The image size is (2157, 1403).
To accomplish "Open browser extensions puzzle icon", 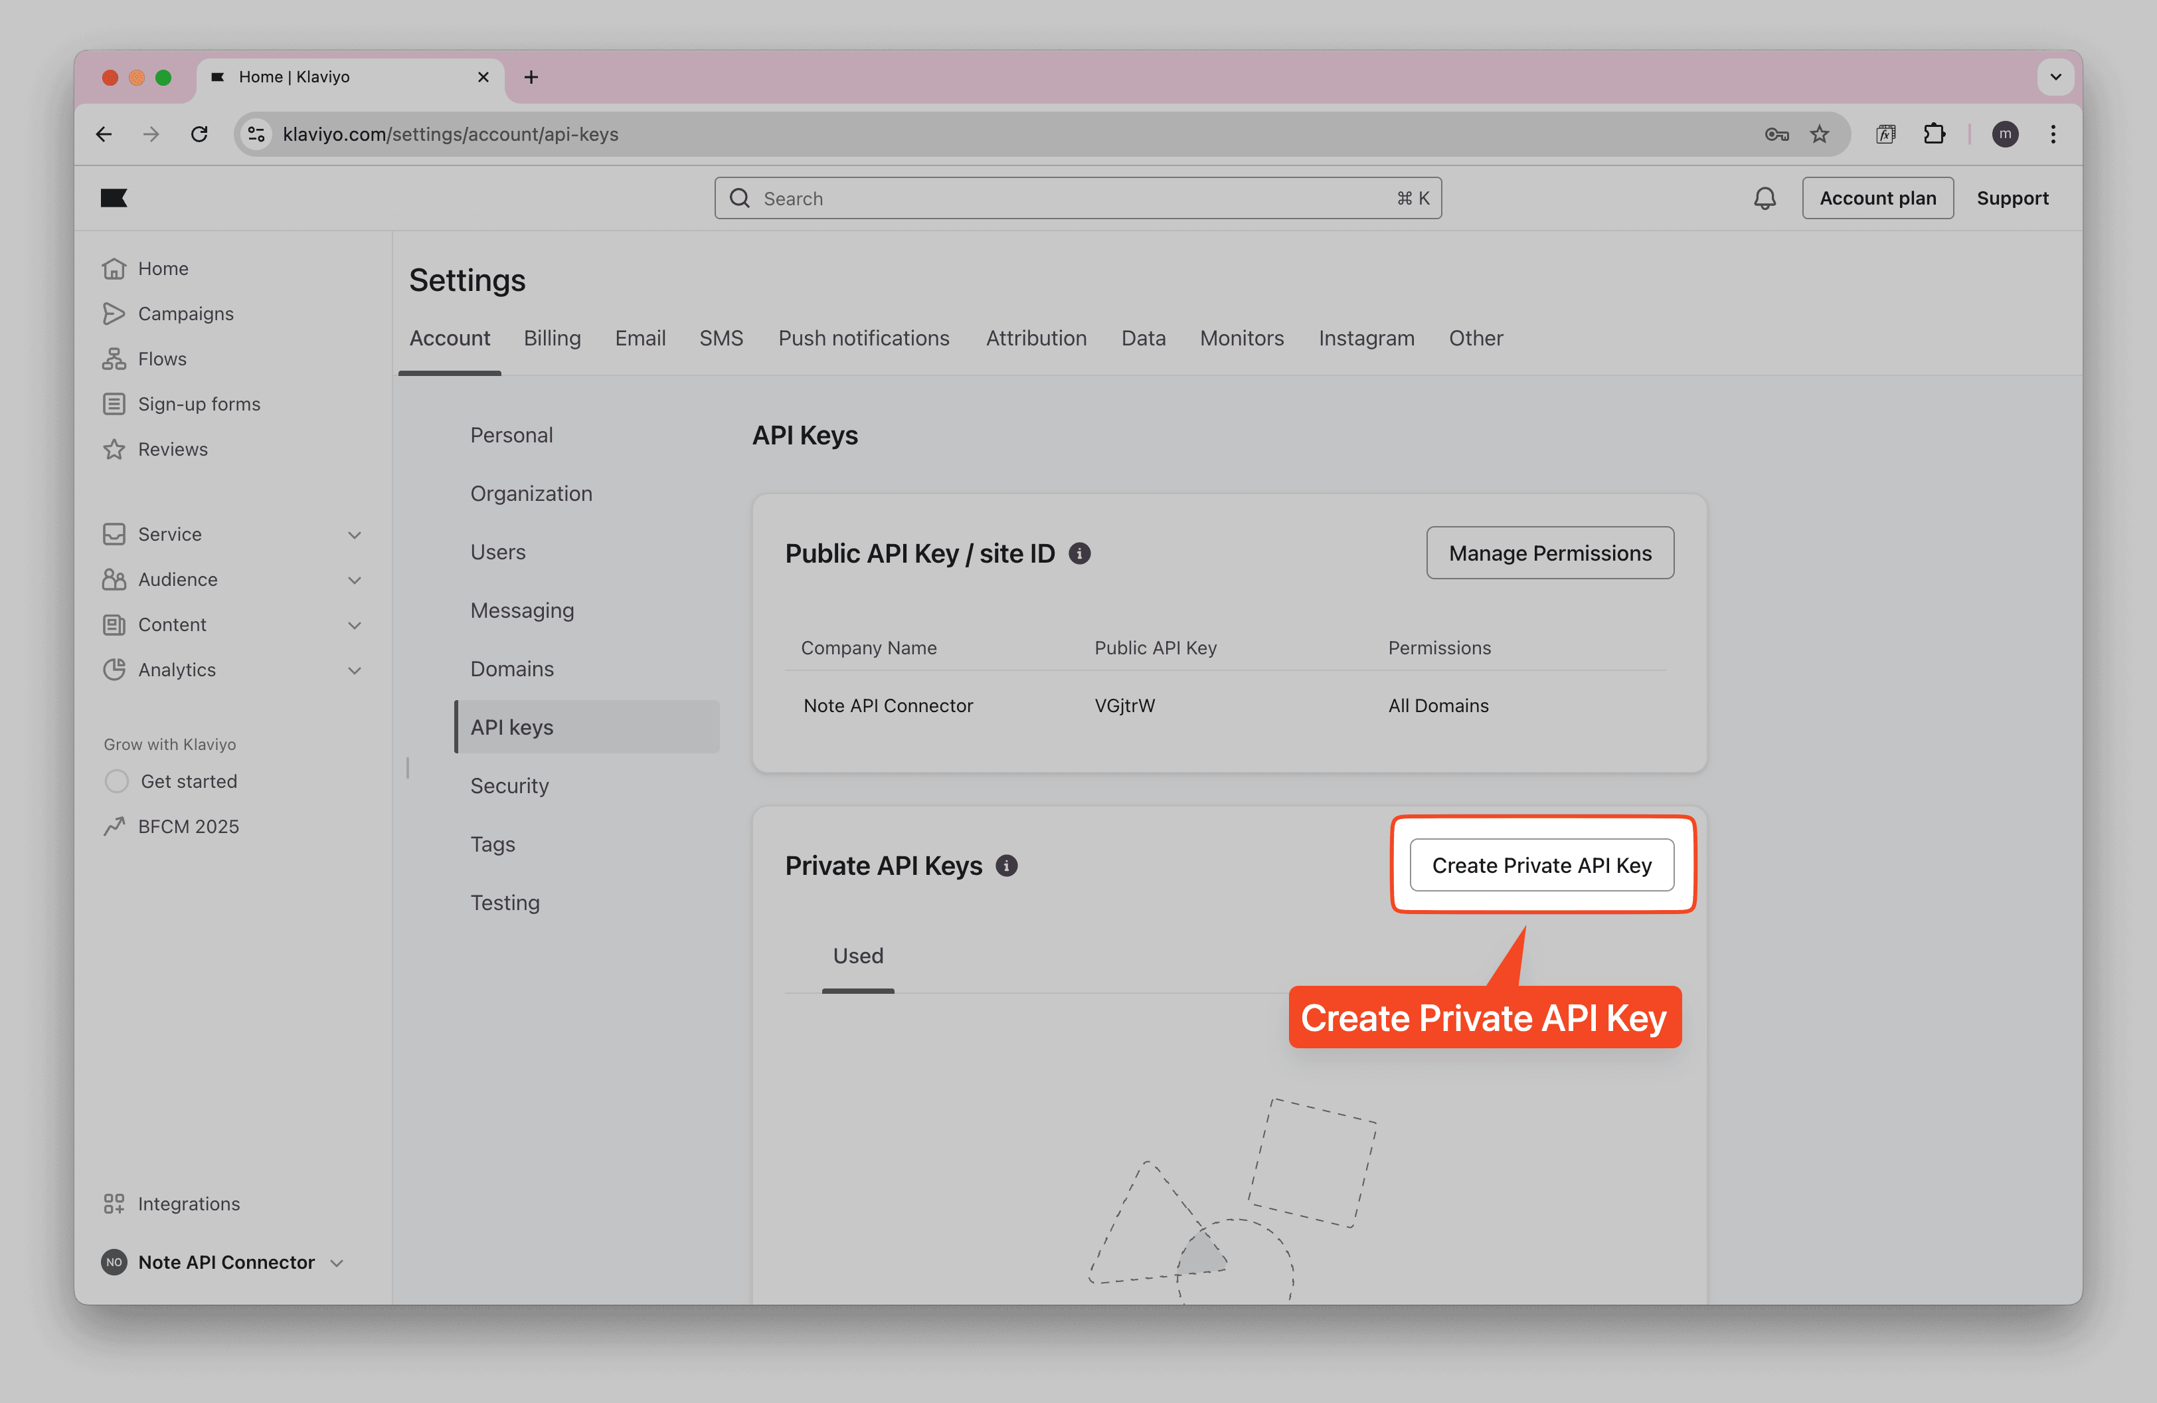I will point(1934,134).
